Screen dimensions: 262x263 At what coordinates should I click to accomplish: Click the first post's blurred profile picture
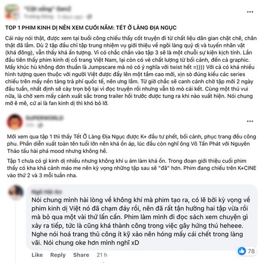[x=12, y=12]
